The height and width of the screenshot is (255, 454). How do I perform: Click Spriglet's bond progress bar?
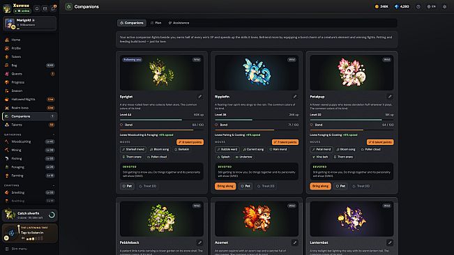point(162,130)
